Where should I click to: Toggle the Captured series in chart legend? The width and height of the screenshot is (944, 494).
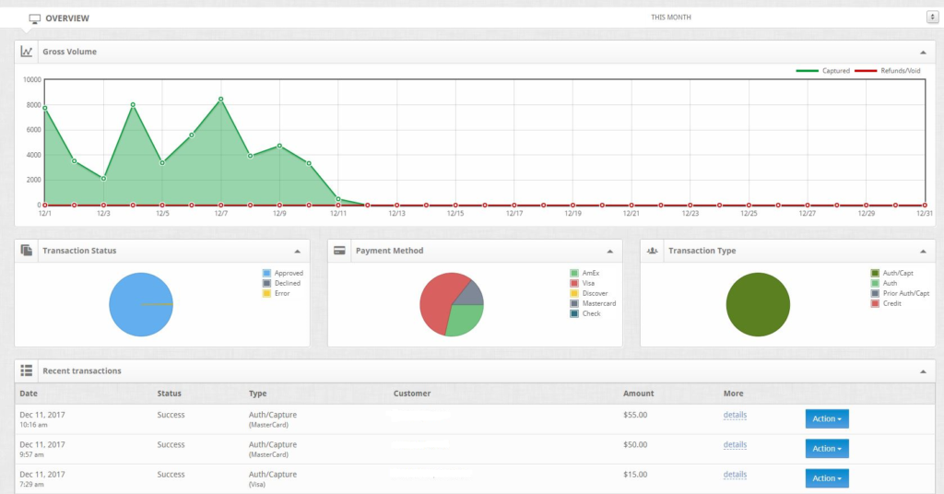click(822, 71)
